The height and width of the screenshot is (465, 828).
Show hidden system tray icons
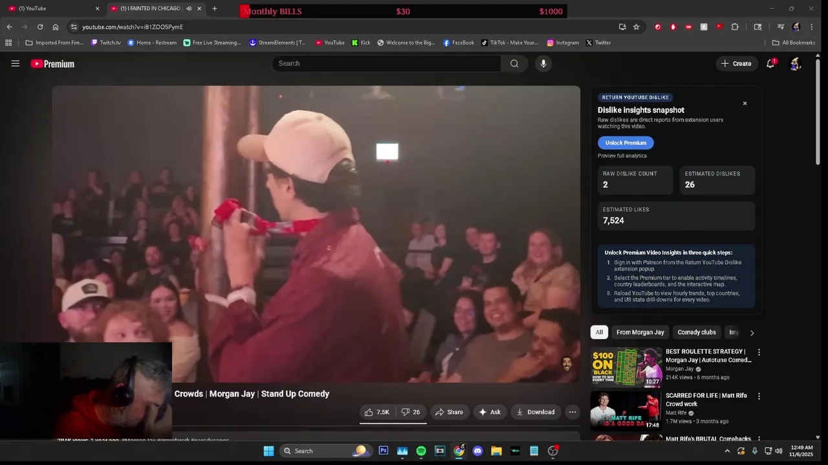[727, 451]
